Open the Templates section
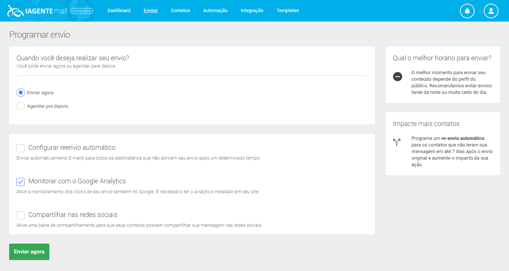 pyautogui.click(x=287, y=11)
